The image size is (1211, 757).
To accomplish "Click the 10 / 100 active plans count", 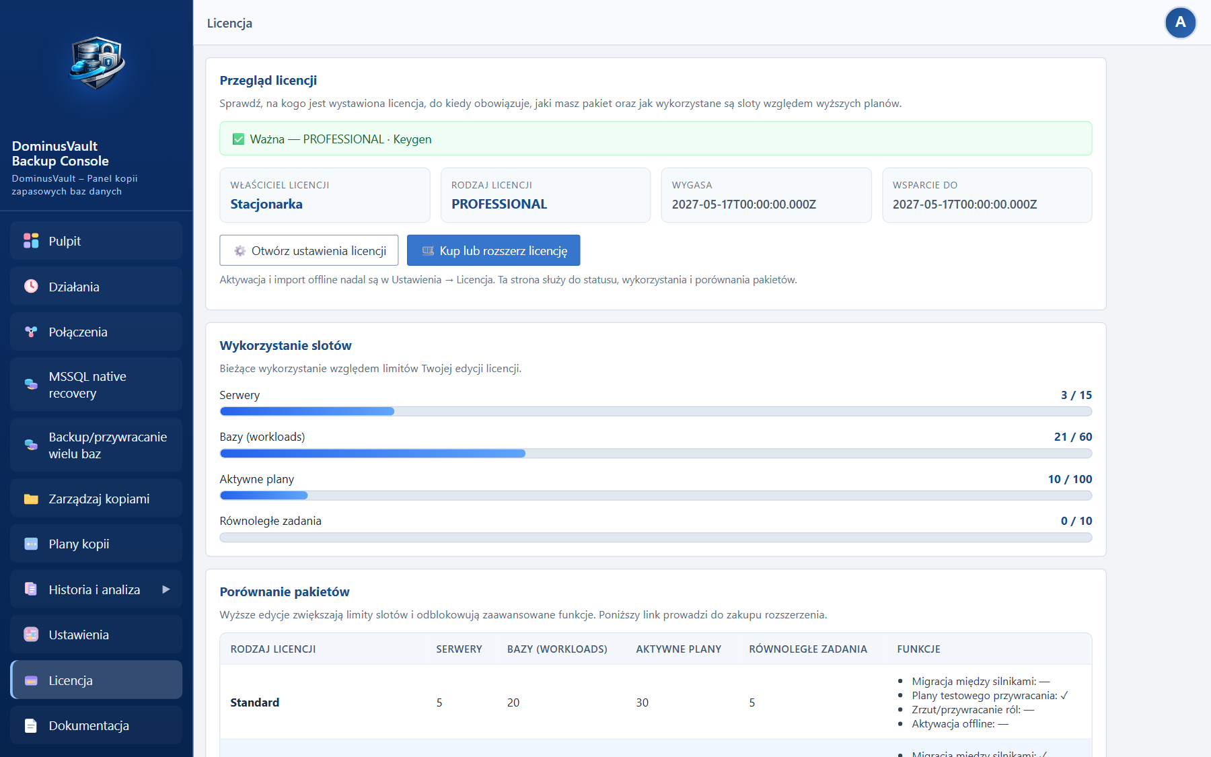I will 1070,479.
